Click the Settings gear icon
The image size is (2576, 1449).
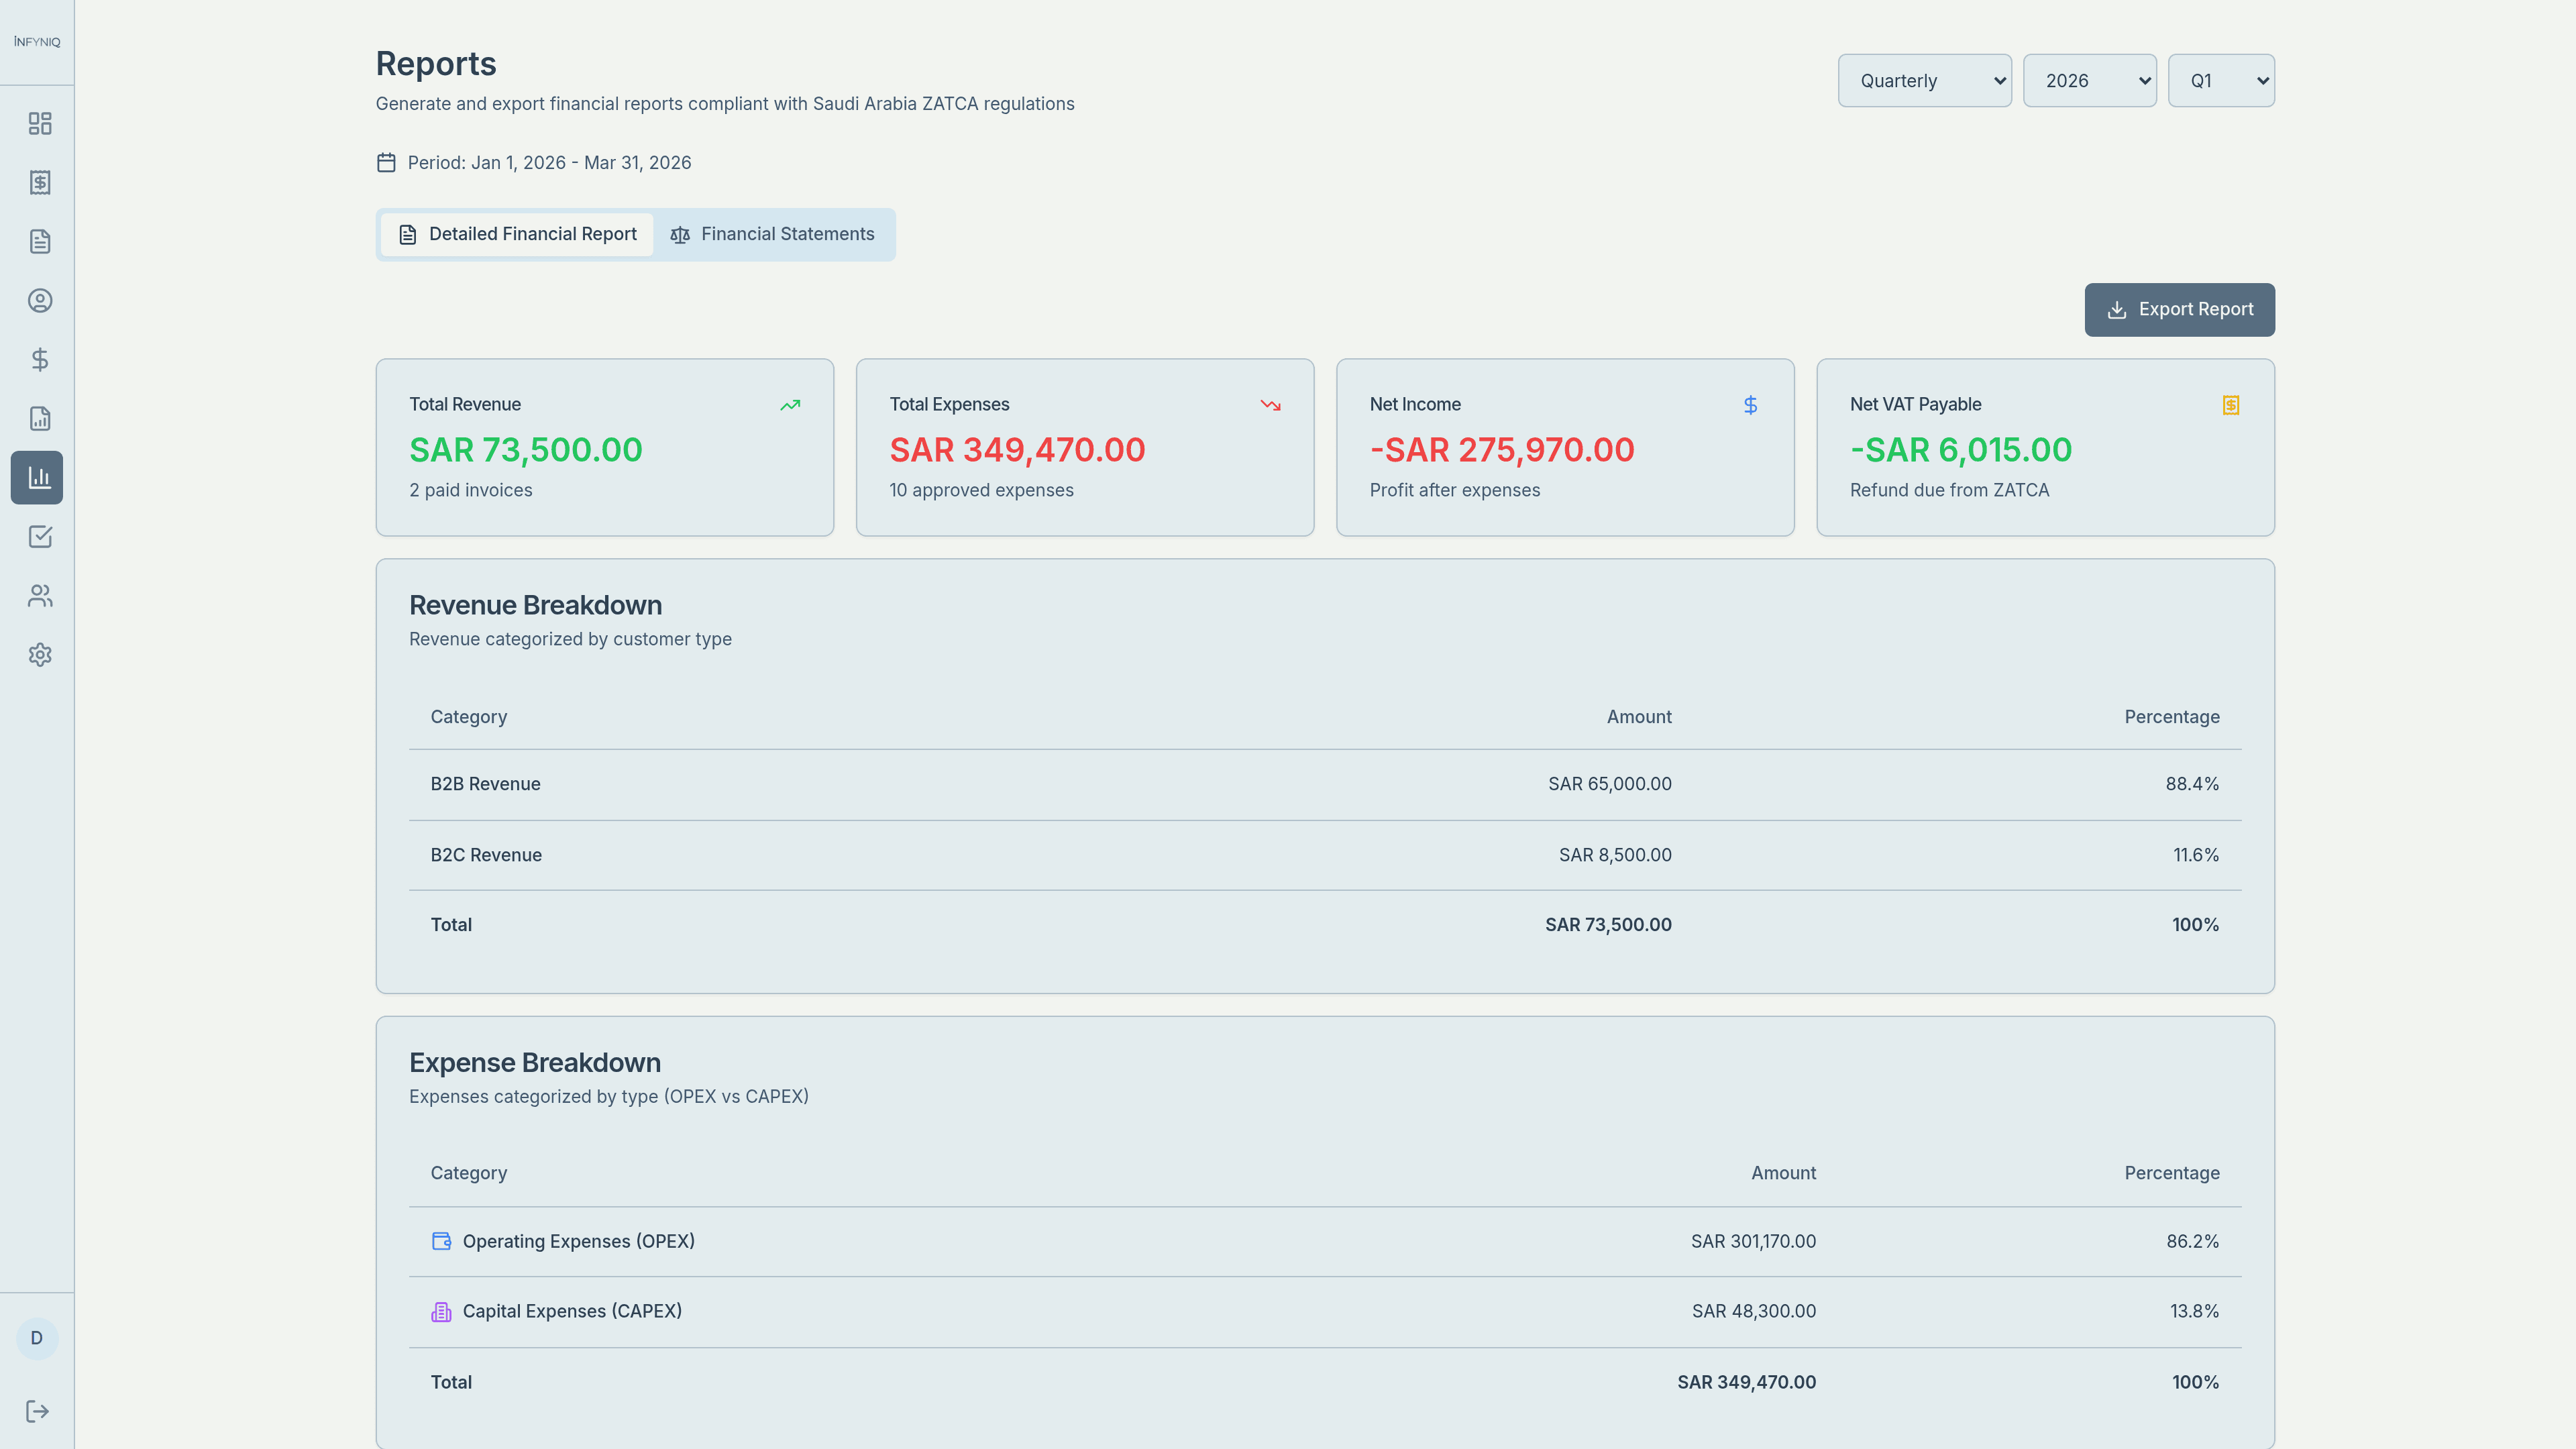(39, 654)
